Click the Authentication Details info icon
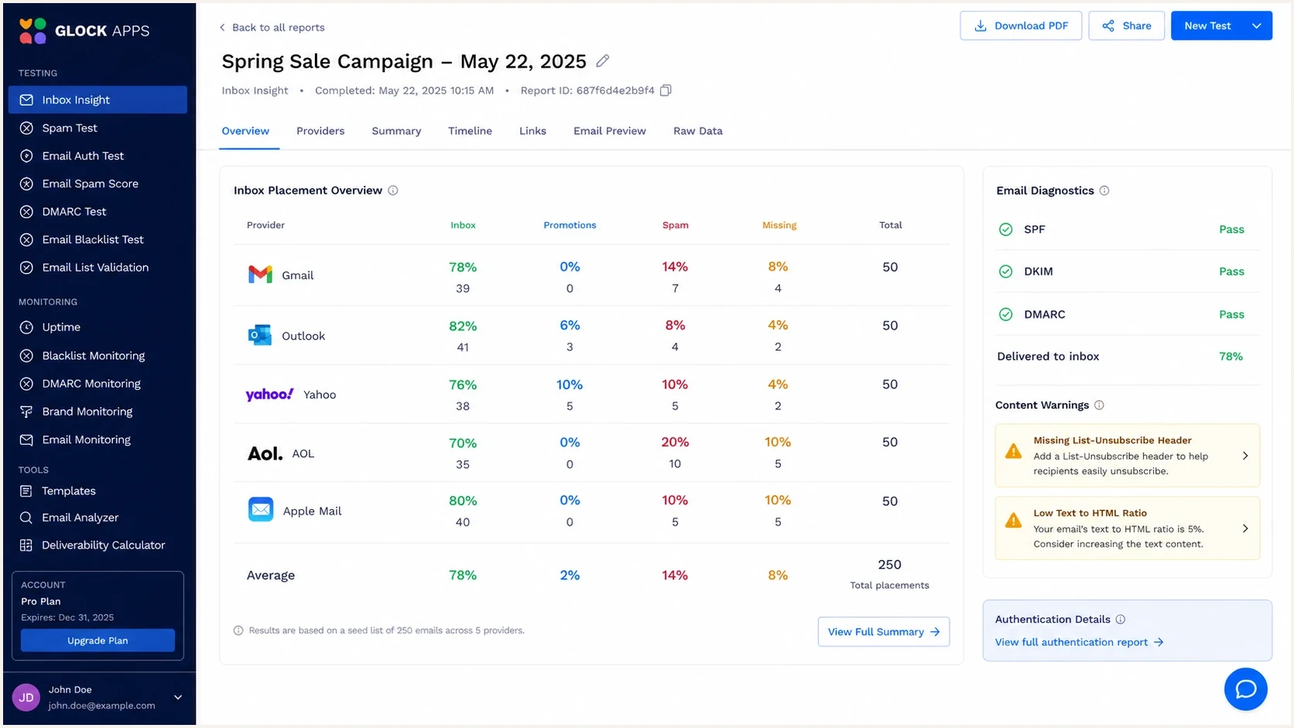The width and height of the screenshot is (1294, 728). click(x=1121, y=620)
